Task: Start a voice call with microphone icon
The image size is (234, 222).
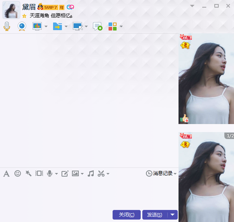Action: 7,26
